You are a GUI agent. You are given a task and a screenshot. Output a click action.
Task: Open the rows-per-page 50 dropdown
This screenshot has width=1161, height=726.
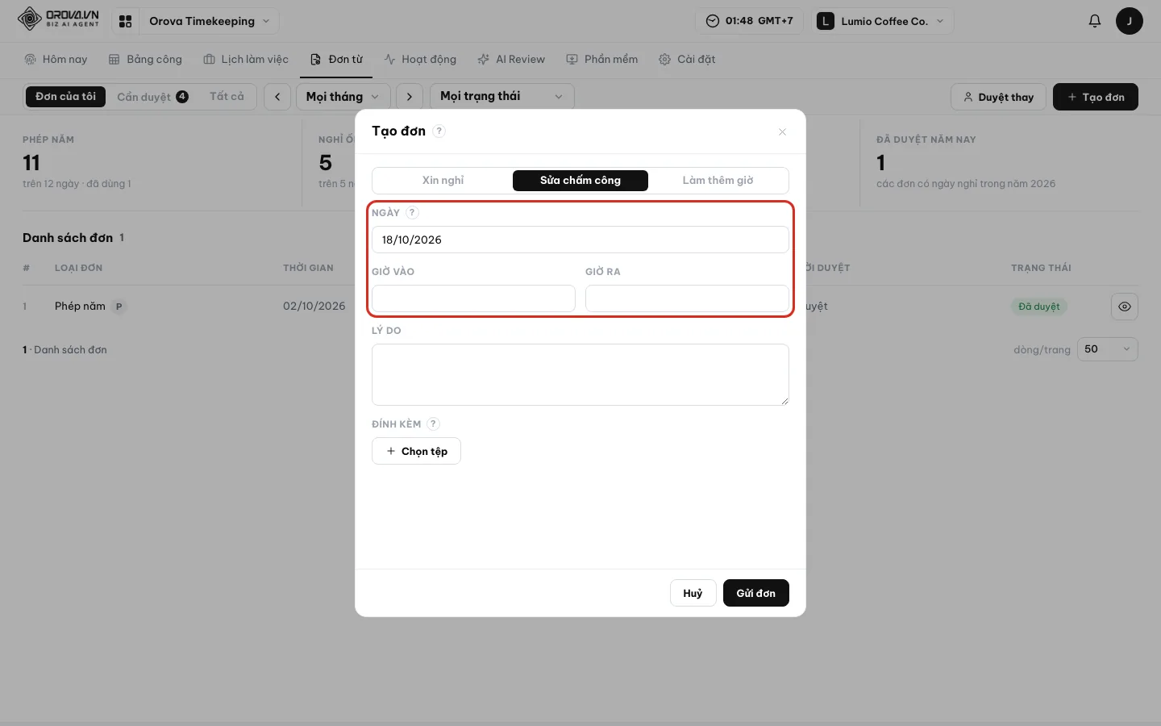click(1108, 349)
